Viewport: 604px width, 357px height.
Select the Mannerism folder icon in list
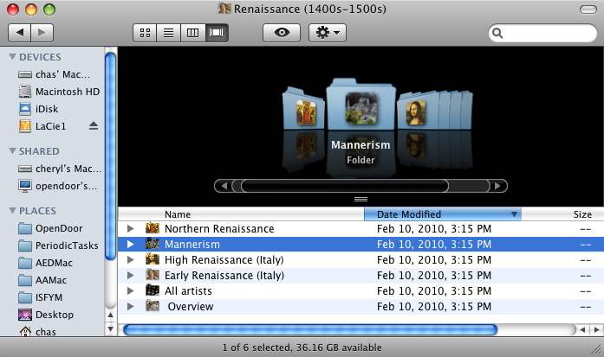coord(153,244)
